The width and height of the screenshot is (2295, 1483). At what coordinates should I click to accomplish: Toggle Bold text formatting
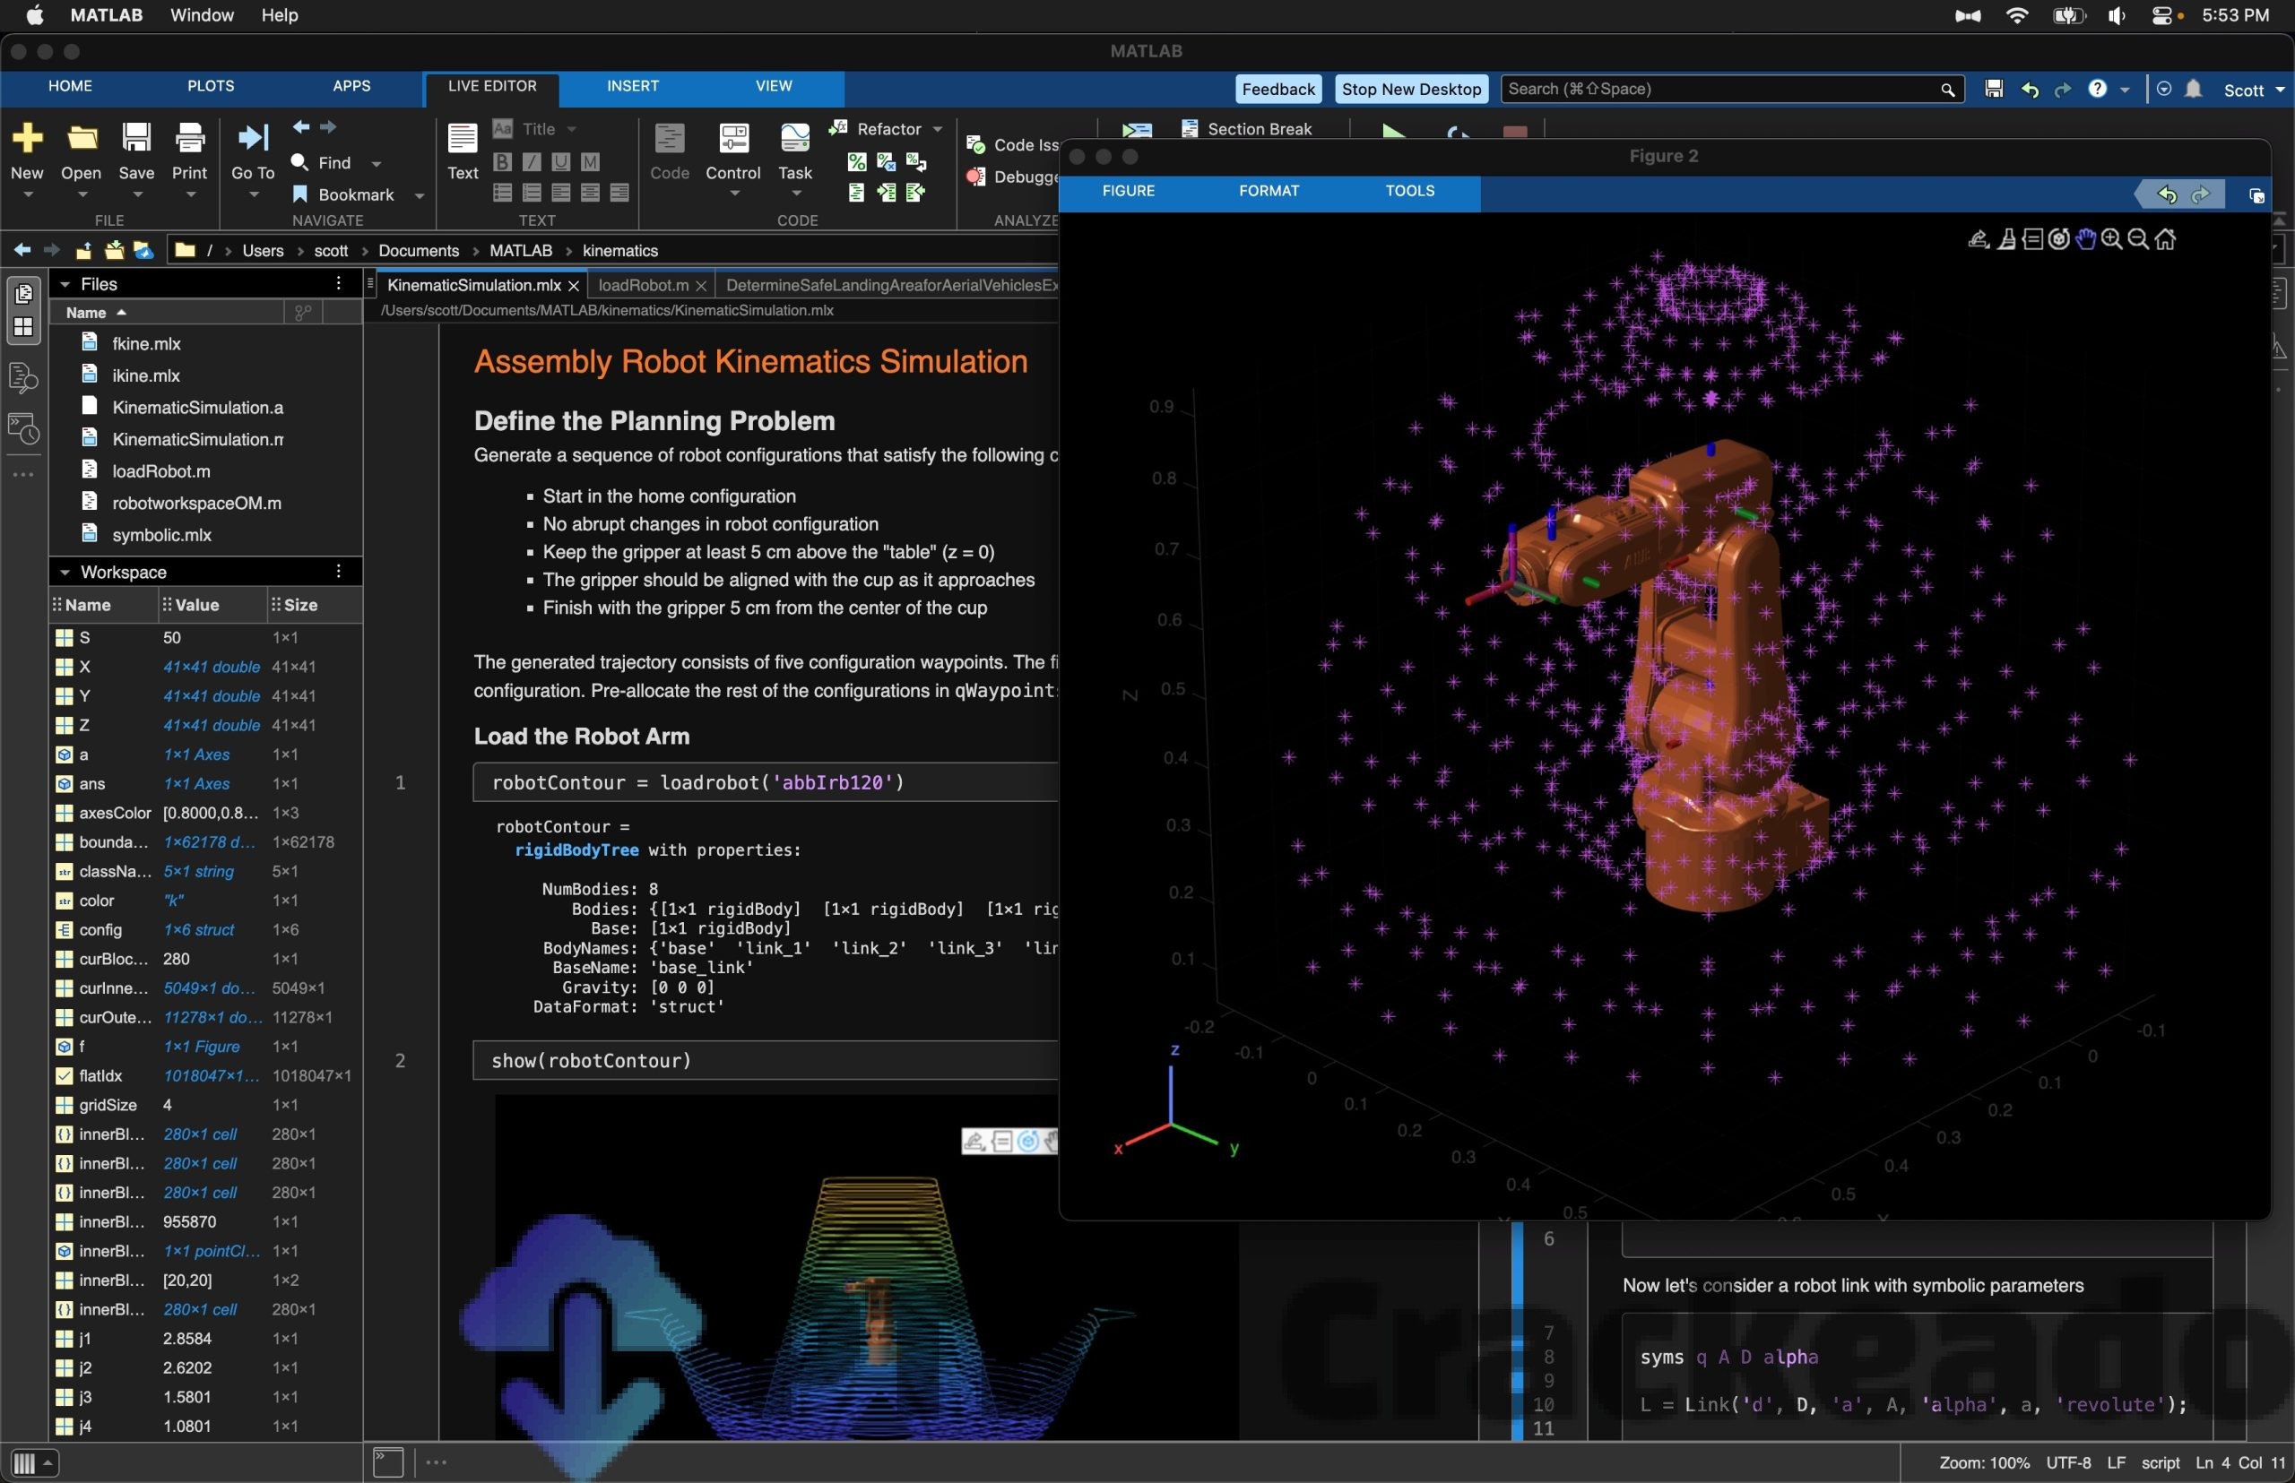[x=502, y=162]
